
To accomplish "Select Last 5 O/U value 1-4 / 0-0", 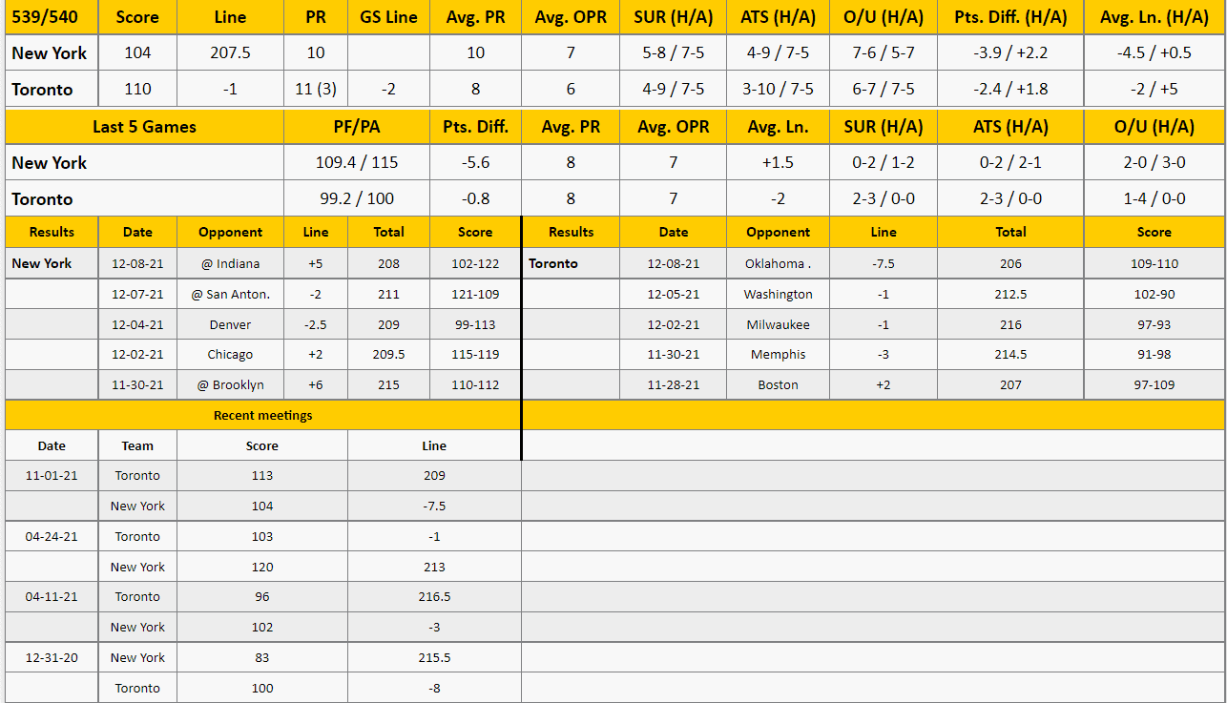I will pyautogui.click(x=1154, y=199).
